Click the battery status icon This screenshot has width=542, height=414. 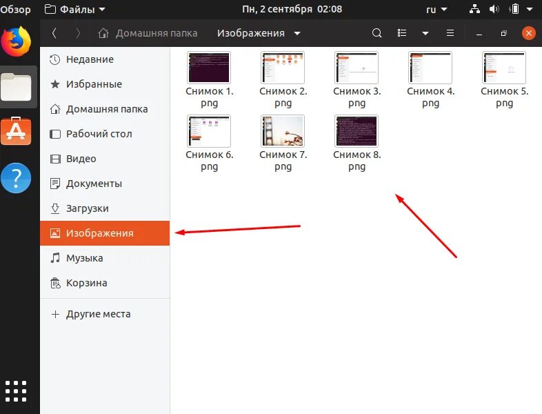pos(514,9)
